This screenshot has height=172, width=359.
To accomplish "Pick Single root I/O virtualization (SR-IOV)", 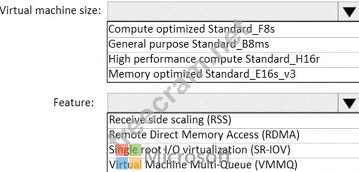I will pos(233,150).
